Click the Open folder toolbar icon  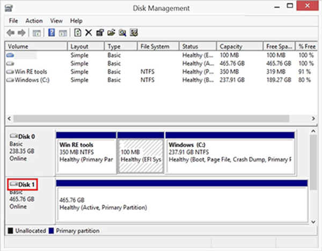[111, 33]
